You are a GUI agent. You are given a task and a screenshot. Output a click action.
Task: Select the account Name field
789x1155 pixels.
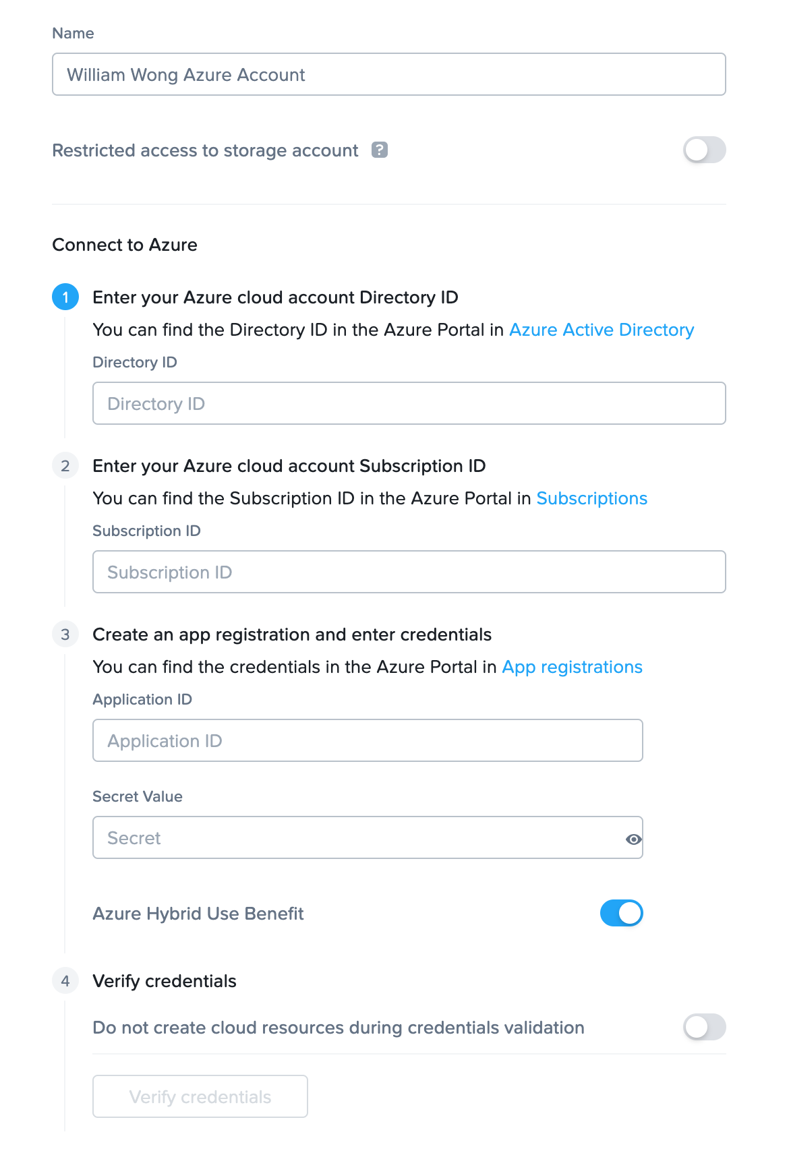(388, 74)
